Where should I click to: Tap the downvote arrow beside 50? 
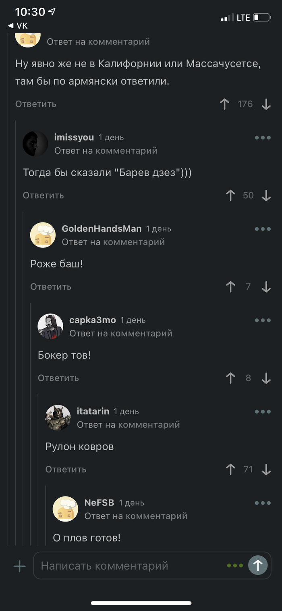click(x=266, y=195)
